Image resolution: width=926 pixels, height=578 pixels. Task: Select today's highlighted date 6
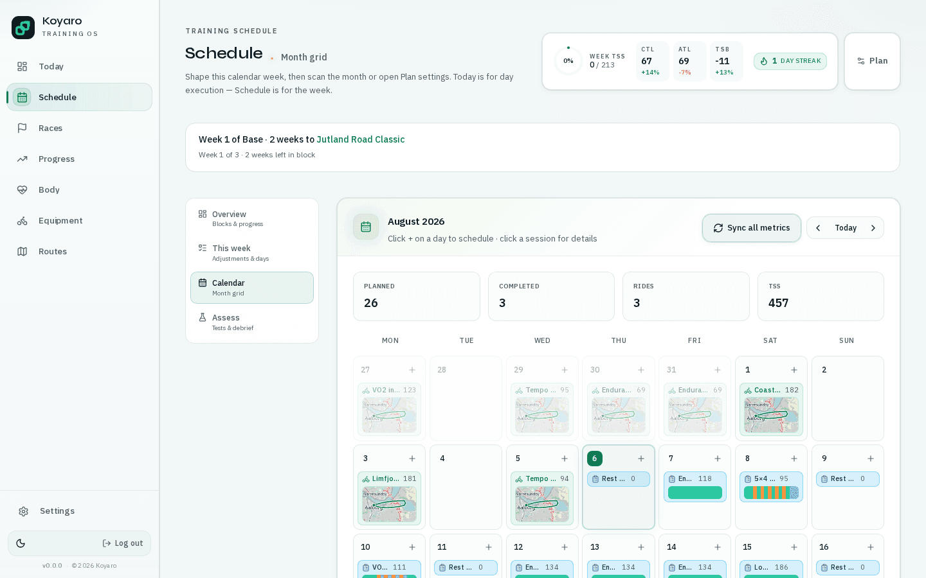[x=595, y=459]
